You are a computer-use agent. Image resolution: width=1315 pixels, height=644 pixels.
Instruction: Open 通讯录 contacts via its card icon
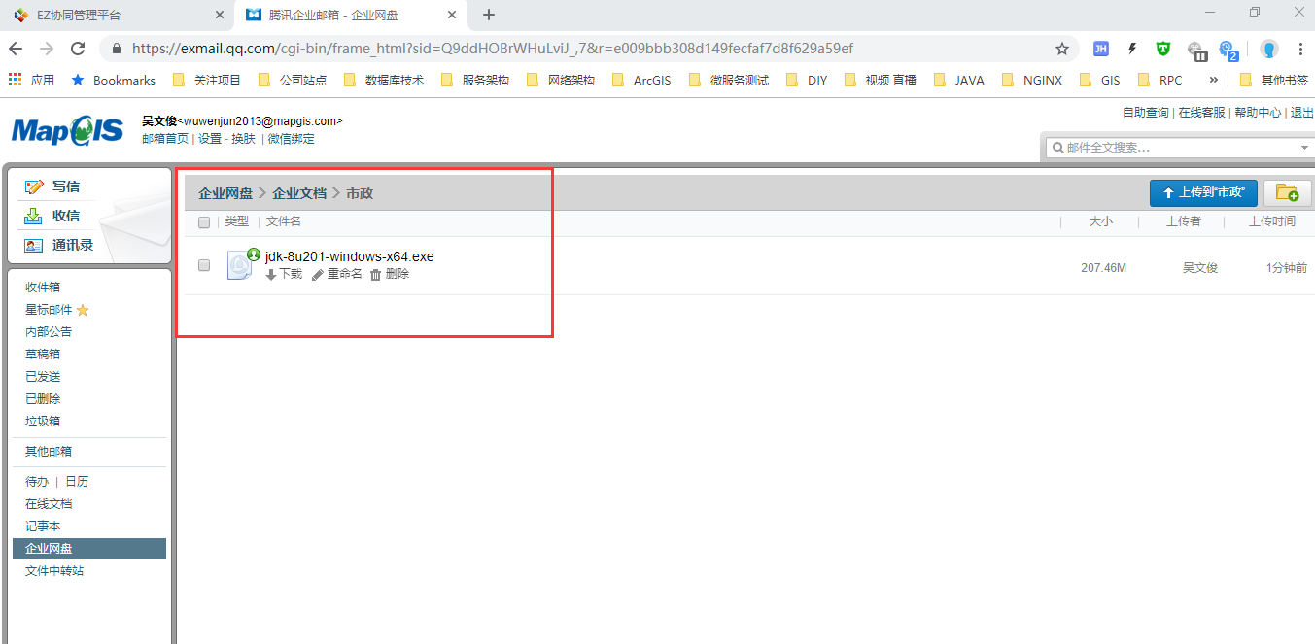[x=35, y=245]
